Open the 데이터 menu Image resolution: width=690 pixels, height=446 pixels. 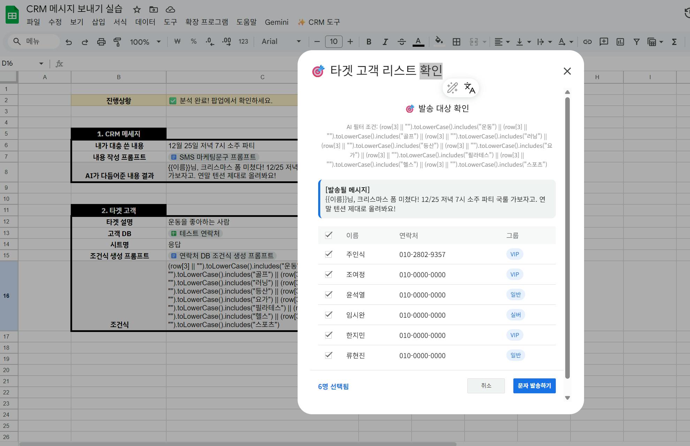tap(145, 22)
